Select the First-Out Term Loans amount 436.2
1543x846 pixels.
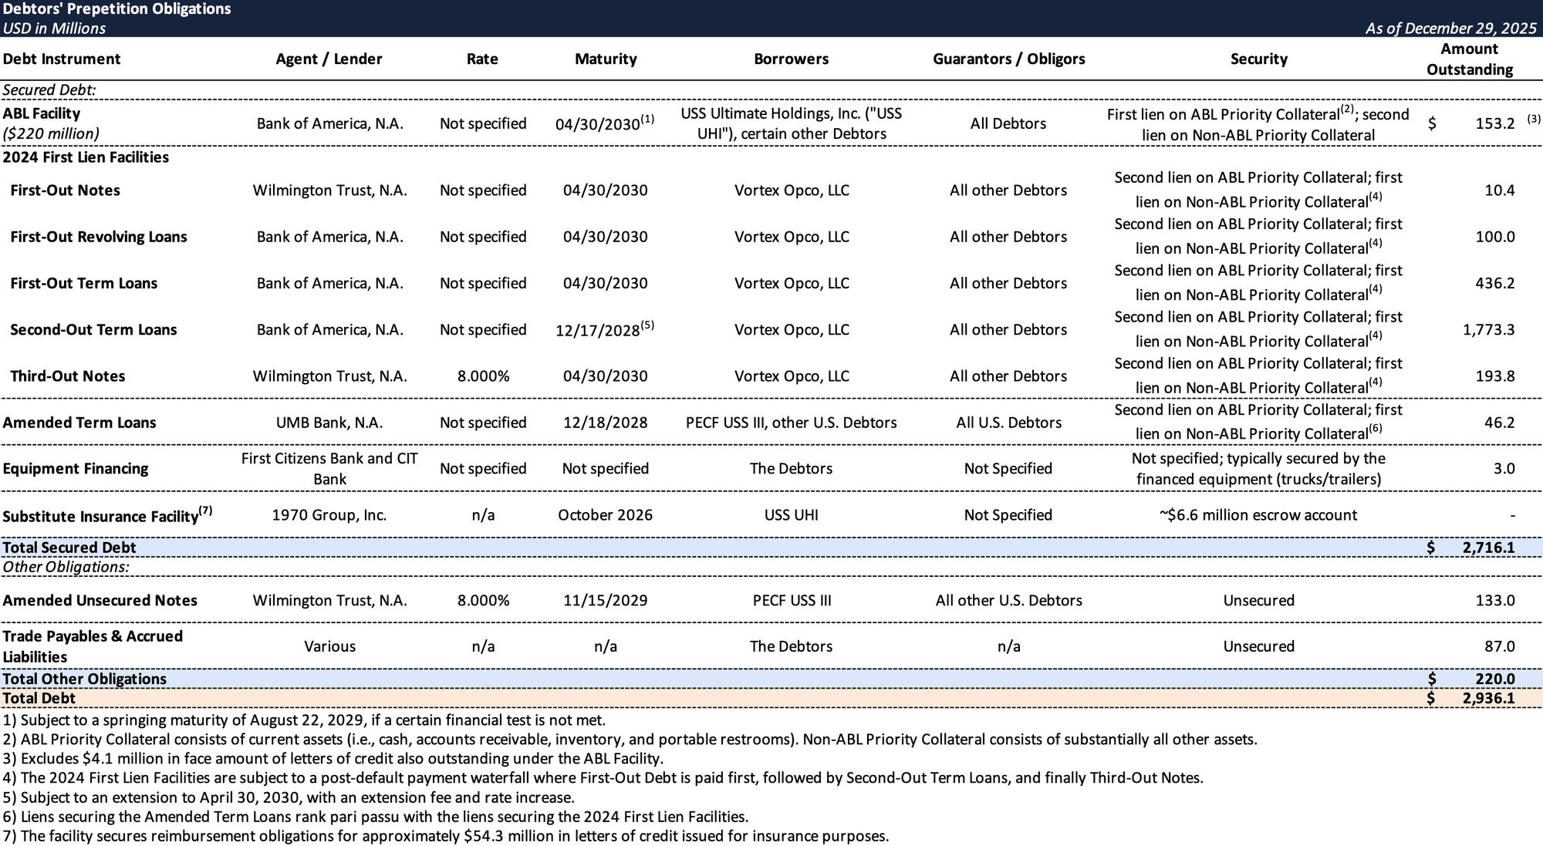1494,284
